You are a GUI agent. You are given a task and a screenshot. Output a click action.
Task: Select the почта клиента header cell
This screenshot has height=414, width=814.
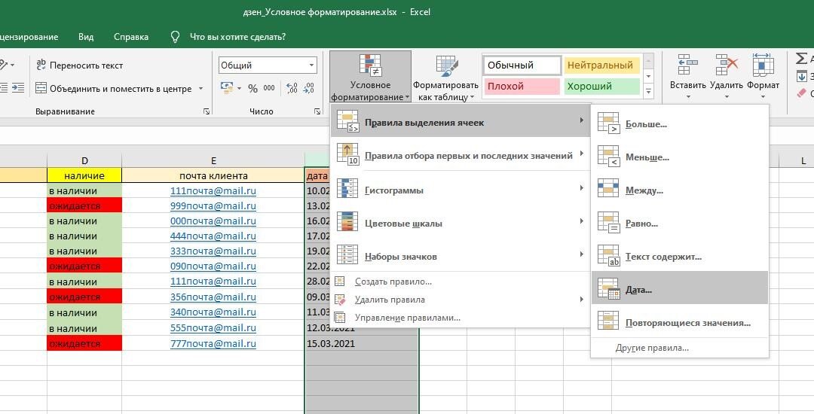coord(213,175)
